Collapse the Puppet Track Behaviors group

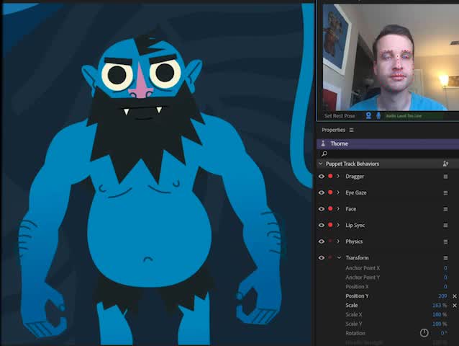(x=321, y=164)
